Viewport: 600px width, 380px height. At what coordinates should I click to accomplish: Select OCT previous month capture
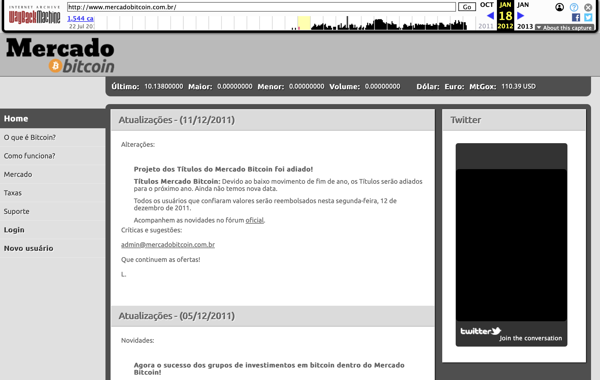487,5
